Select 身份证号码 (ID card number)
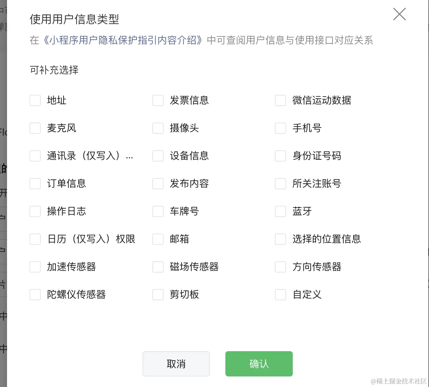The image size is (429, 387). coord(280,156)
